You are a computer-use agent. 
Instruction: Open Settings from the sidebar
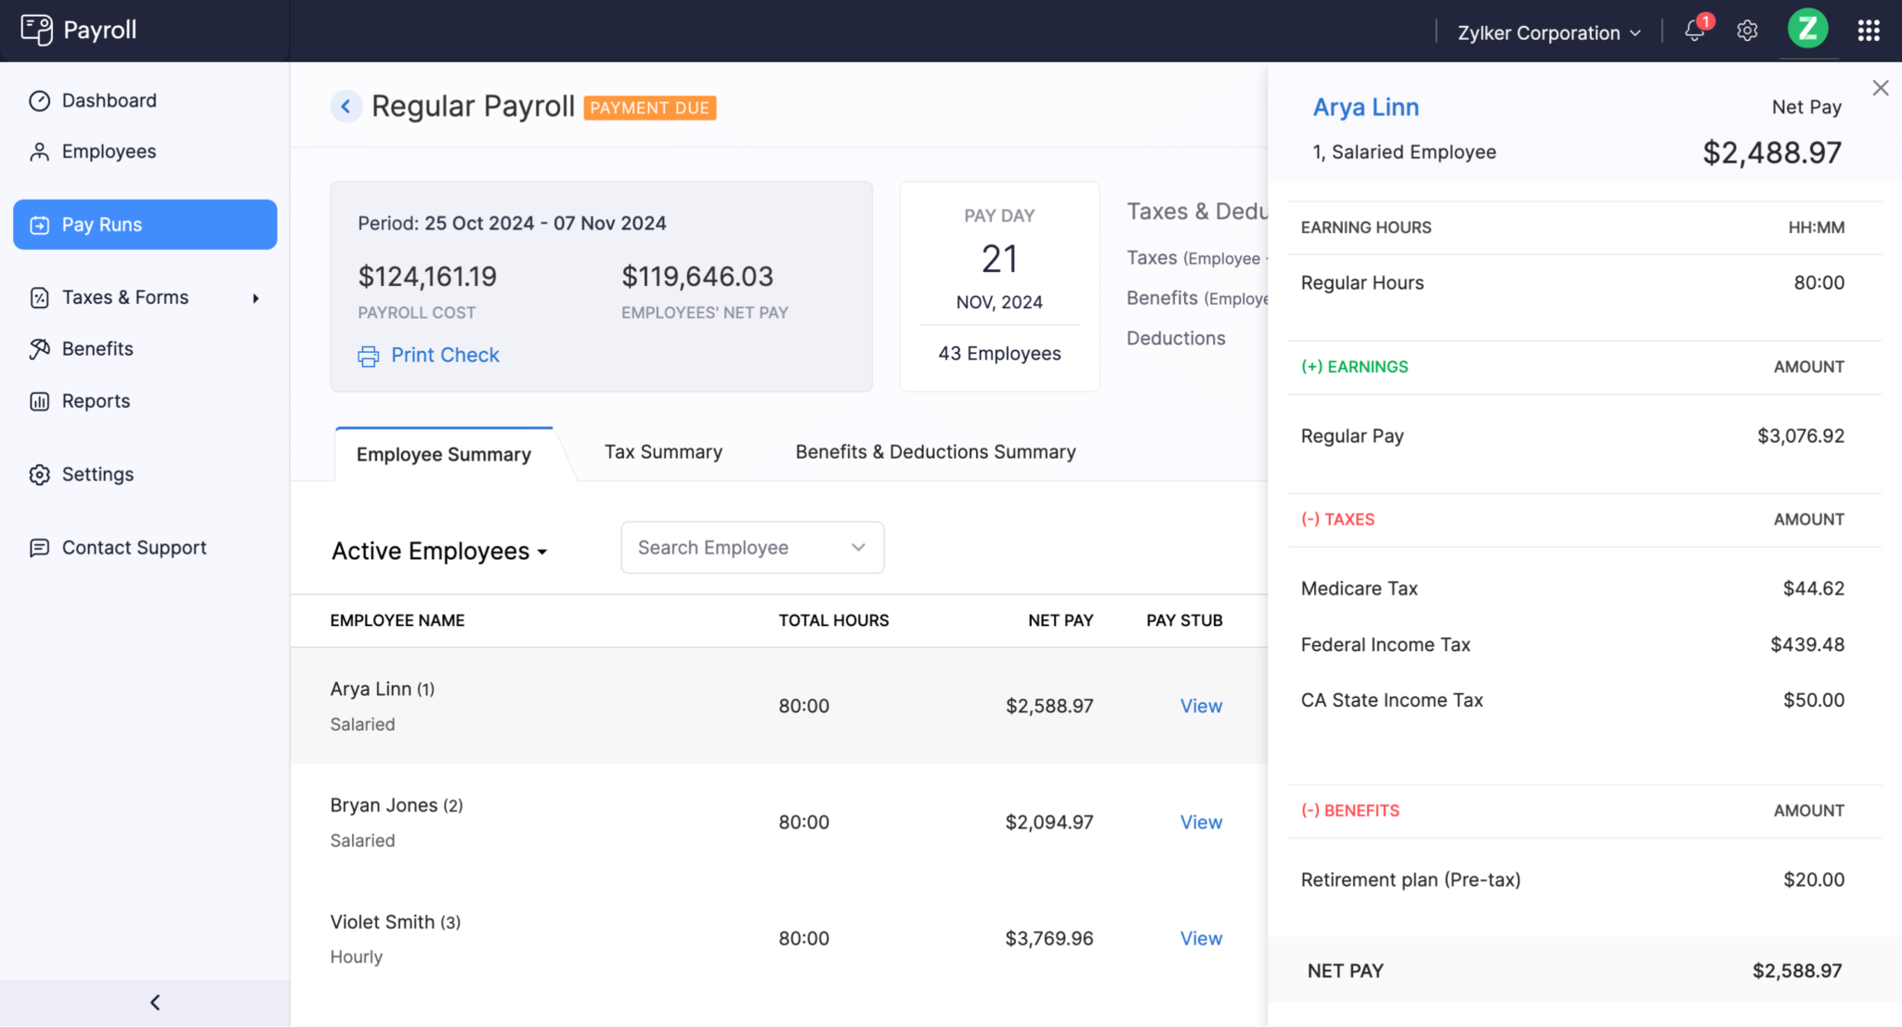[97, 474]
